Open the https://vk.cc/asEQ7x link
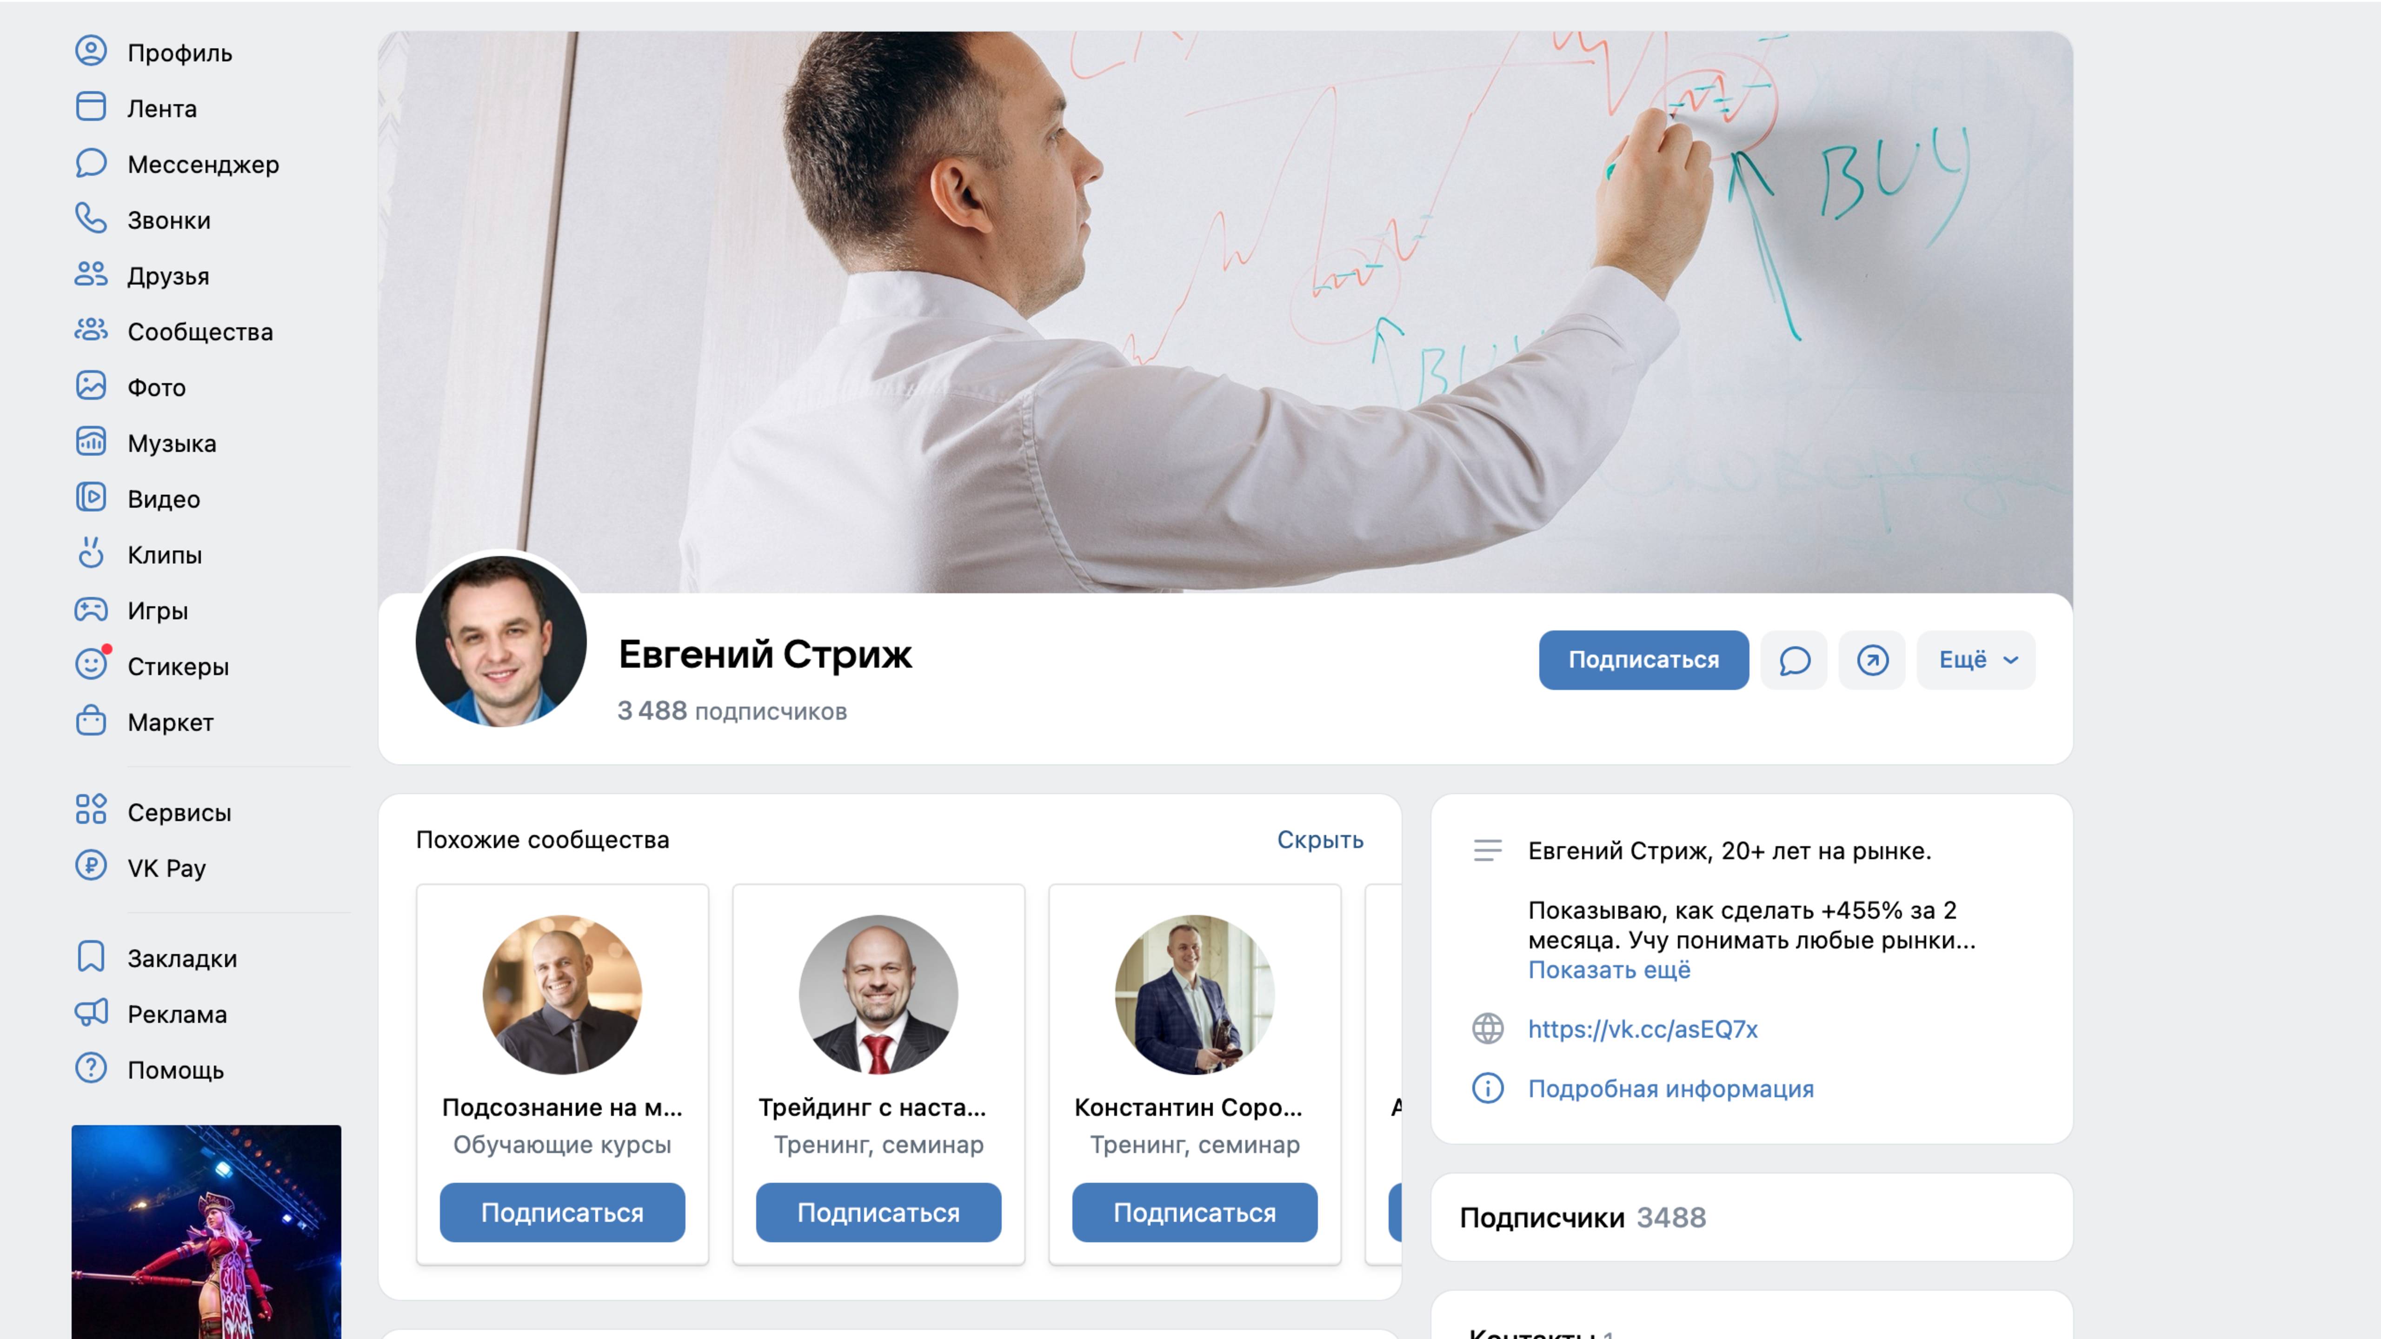Viewport: 2381px width, 1339px height. tap(1643, 1029)
